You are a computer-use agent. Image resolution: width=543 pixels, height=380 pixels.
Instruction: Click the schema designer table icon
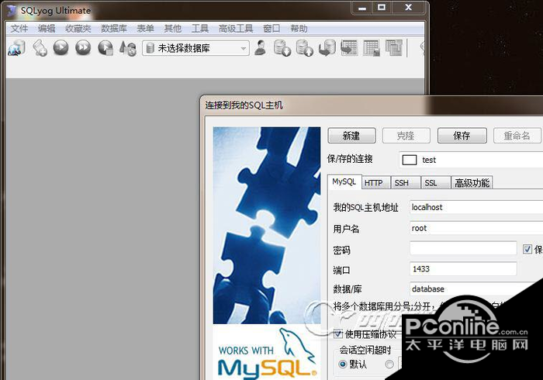pos(349,48)
